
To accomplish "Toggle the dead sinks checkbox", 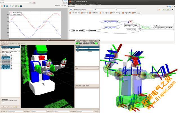I will coord(90,13).
